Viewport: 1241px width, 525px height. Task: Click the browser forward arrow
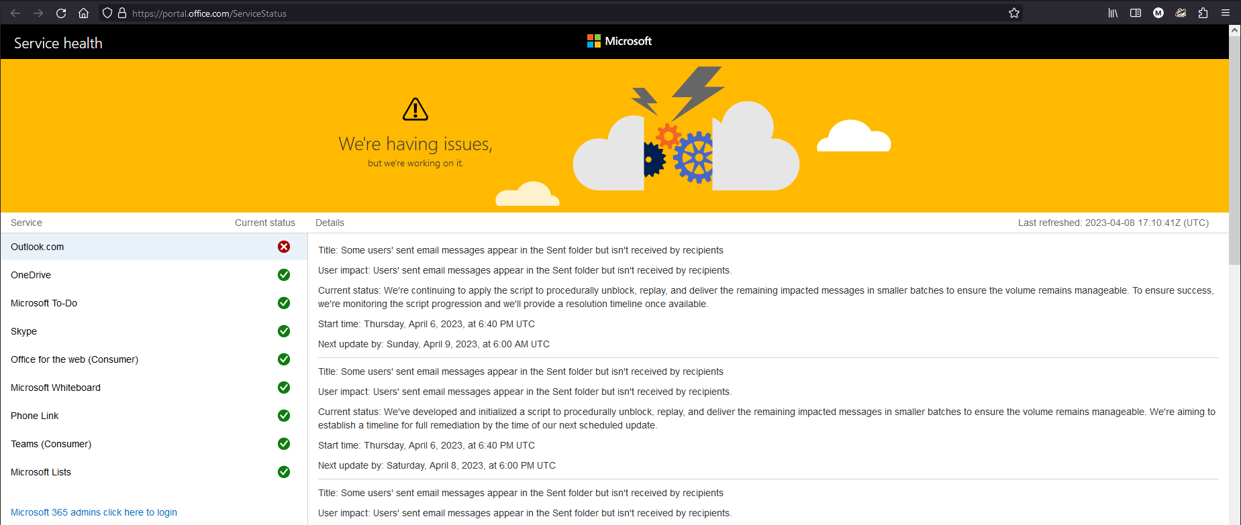coord(38,13)
